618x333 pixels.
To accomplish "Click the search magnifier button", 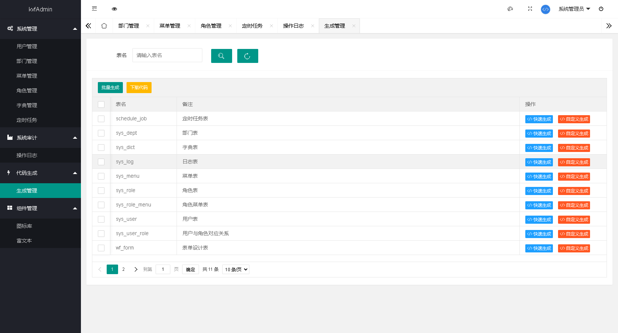I will pos(221,56).
